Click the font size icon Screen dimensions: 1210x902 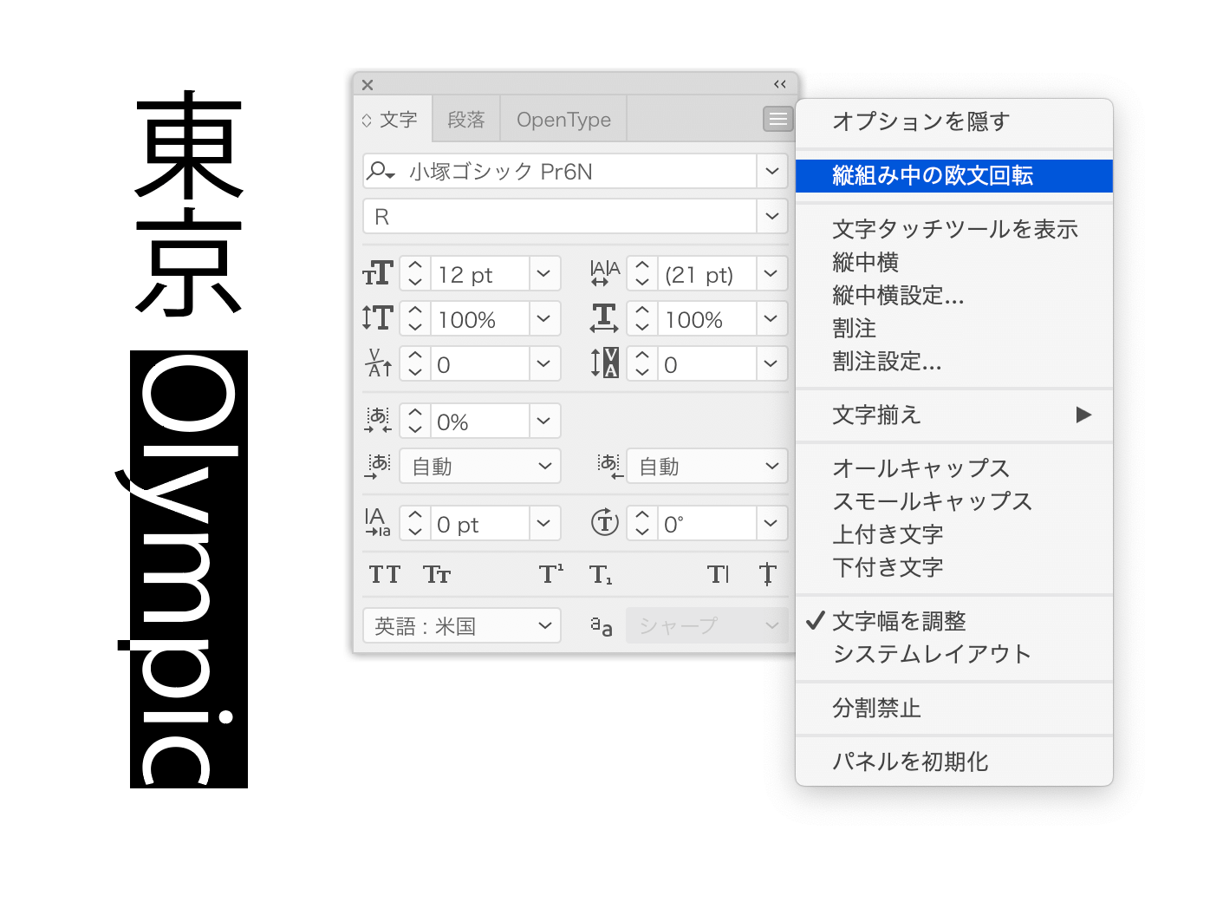(x=378, y=274)
